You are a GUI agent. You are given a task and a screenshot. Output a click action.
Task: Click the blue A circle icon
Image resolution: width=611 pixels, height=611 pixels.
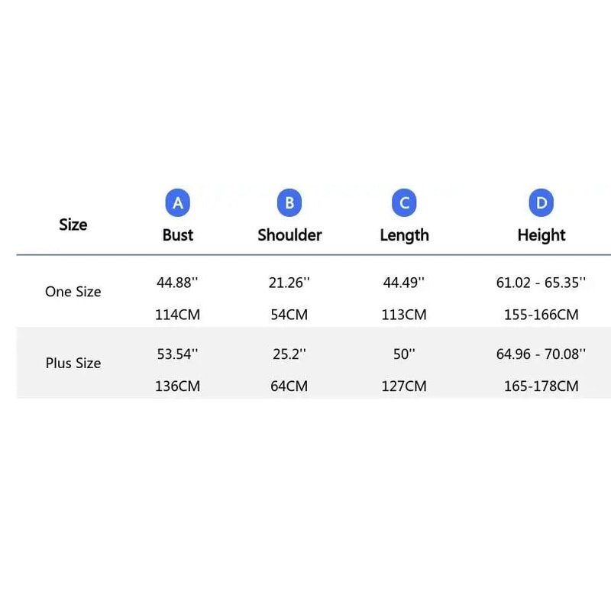[x=178, y=203]
